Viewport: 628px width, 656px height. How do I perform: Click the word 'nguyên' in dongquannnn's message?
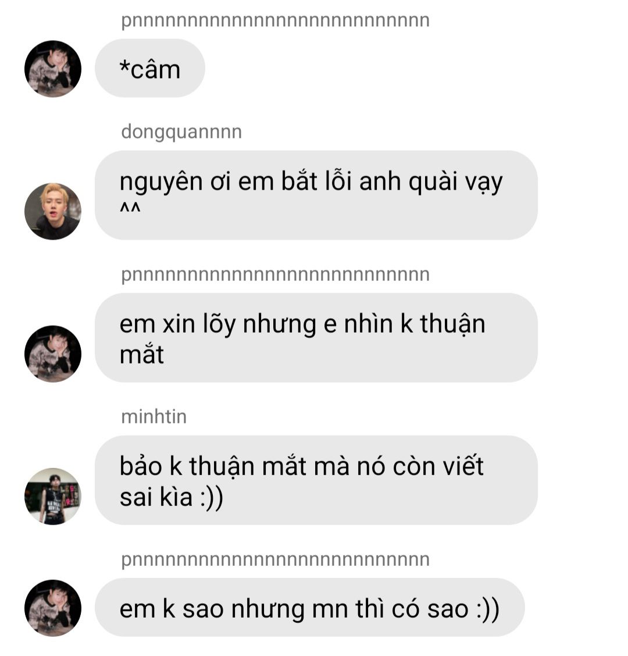161,183
